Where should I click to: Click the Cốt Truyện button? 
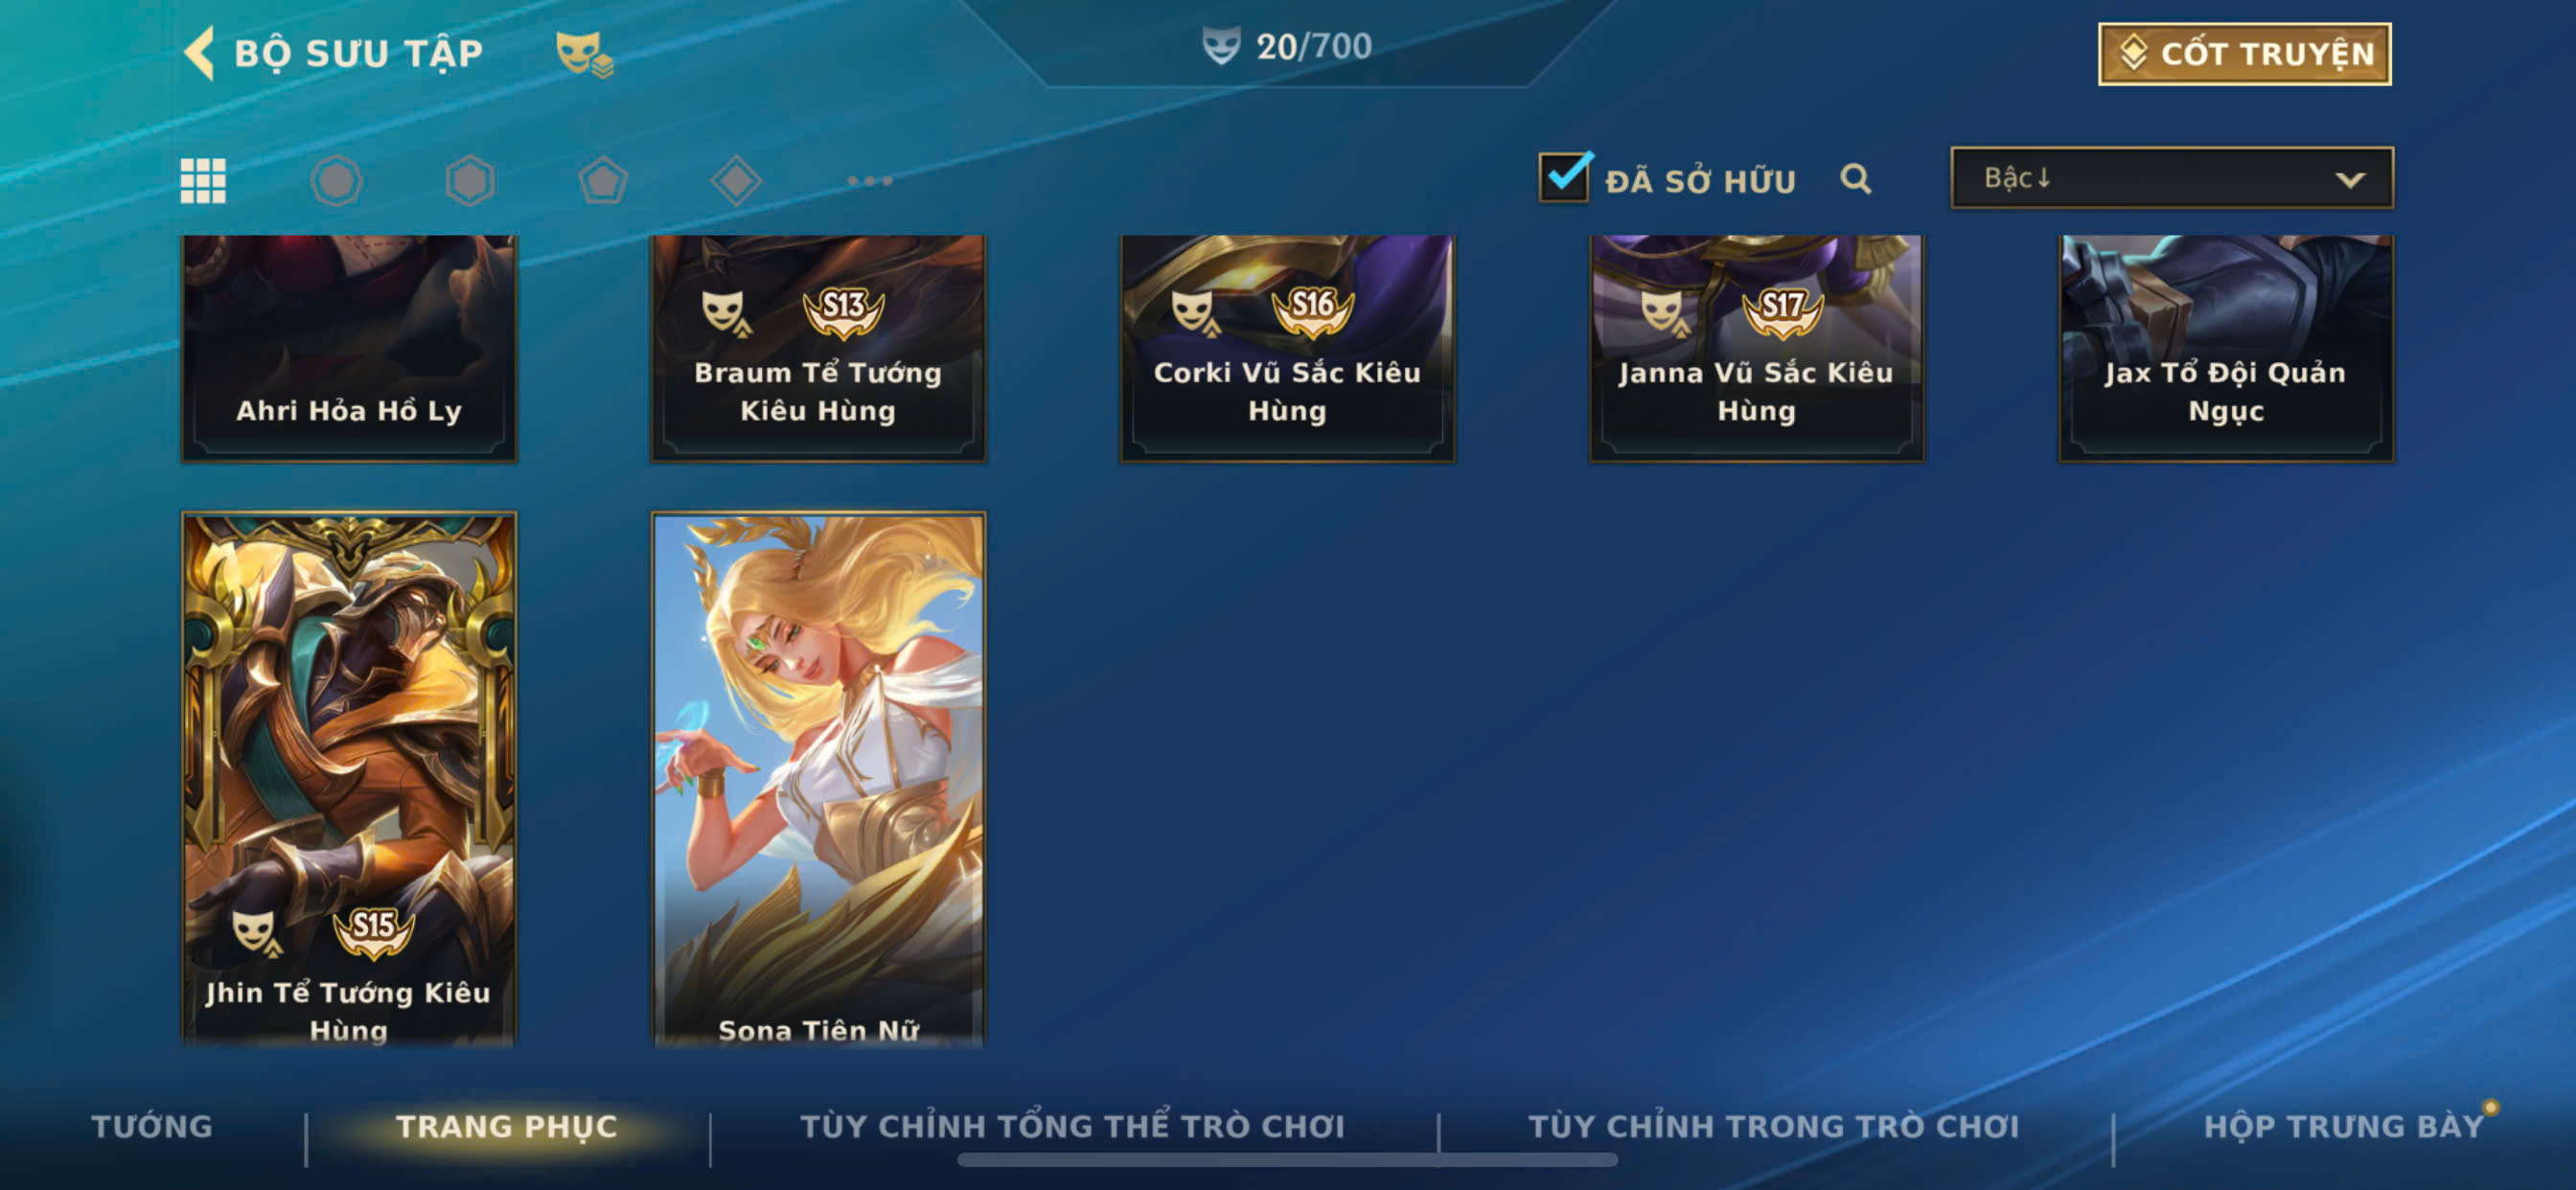tap(2244, 54)
